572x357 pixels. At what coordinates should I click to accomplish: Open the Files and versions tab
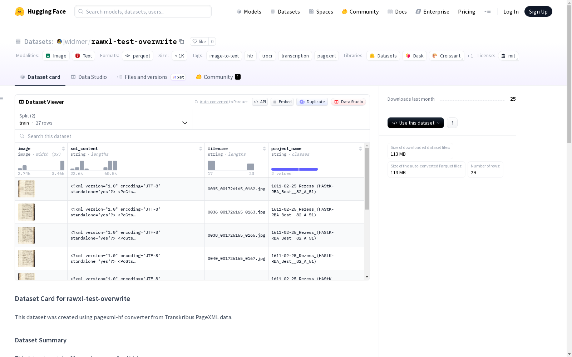151,77
